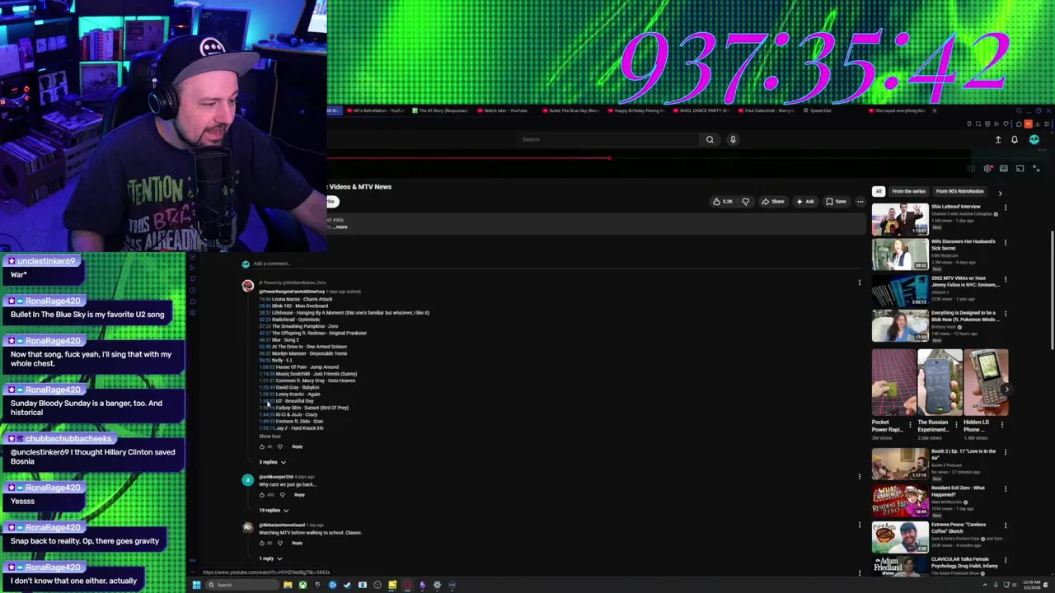
Task: Reply to the pinned tracklist comment
Action: pyautogui.click(x=297, y=446)
